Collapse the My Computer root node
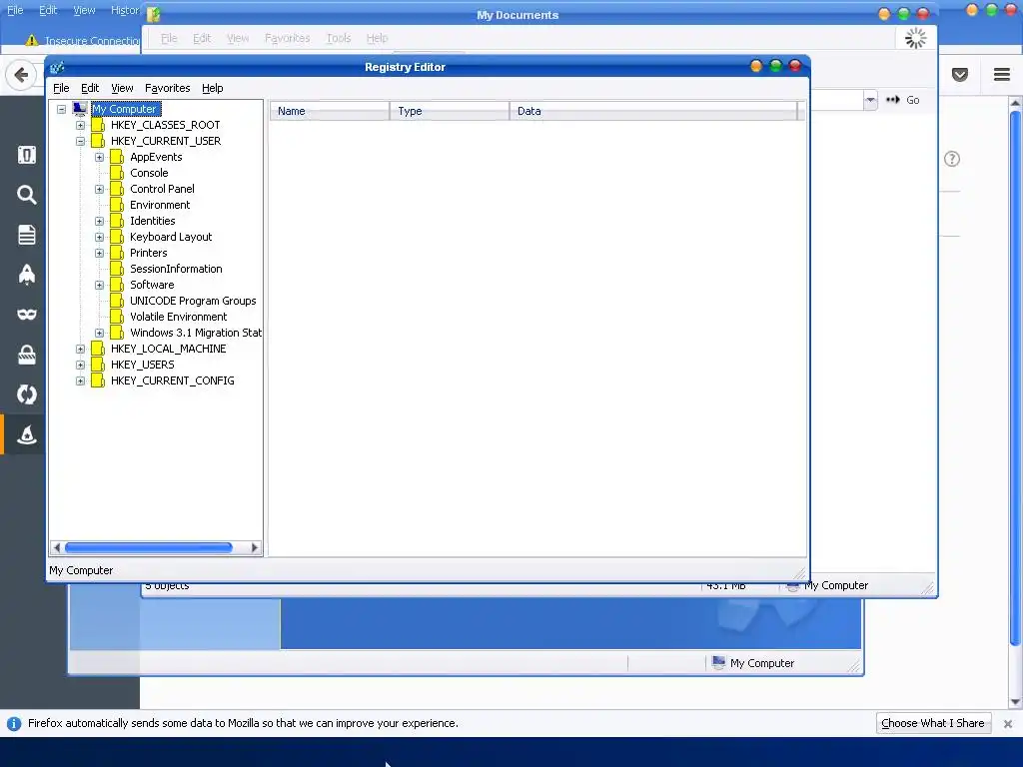 tap(61, 109)
